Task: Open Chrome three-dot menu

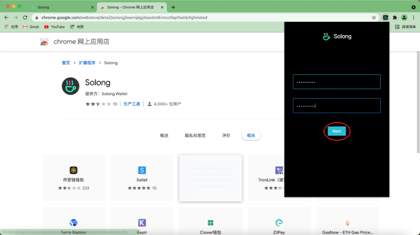Action: coord(413,18)
